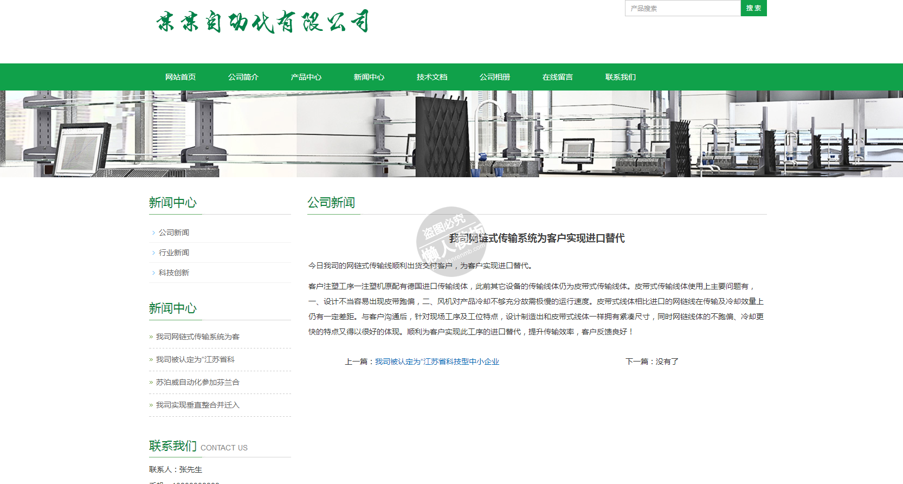This screenshot has height=484, width=903.
Task: Open sidebar article 我司被认定为"江苏省科
Action: pyautogui.click(x=195, y=359)
